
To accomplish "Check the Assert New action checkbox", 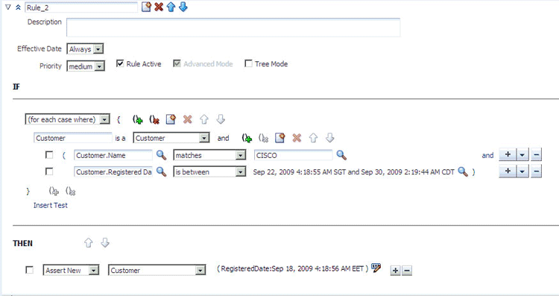I will 30,270.
